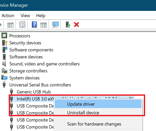Select Universal Serial Bus controllers category
The width and height of the screenshot is (156, 131).
click(x=40, y=85)
